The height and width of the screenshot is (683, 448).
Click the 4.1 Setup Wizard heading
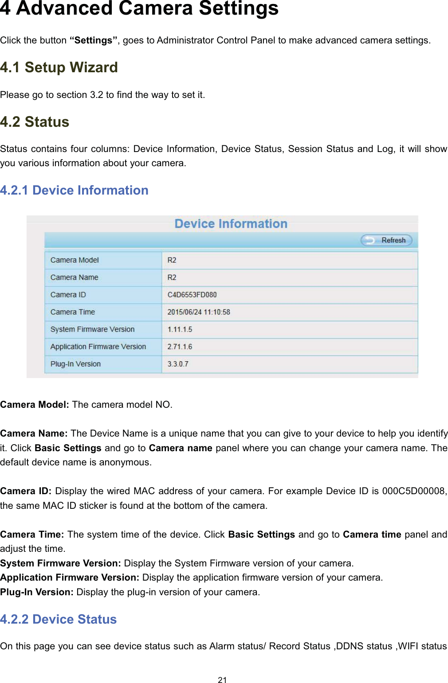(59, 67)
